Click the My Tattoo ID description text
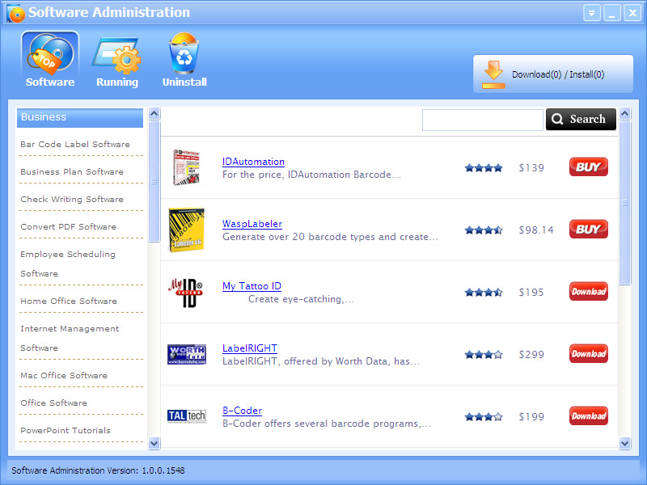This screenshot has height=485, width=647. coord(301,299)
